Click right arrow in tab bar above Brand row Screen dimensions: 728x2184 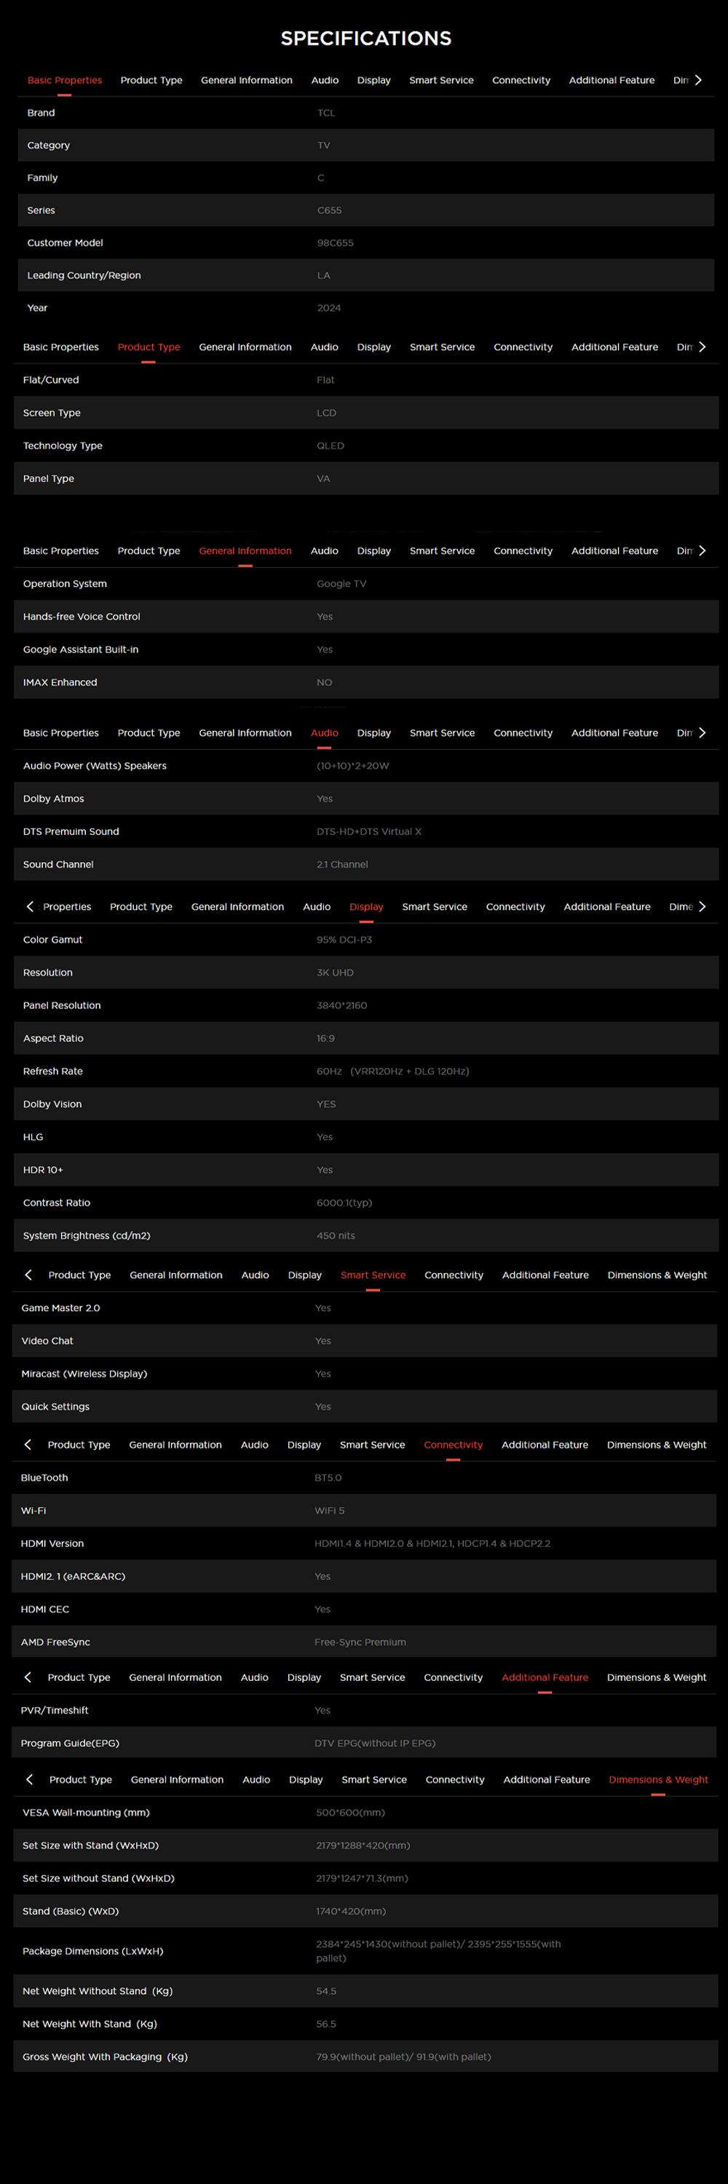697,81
